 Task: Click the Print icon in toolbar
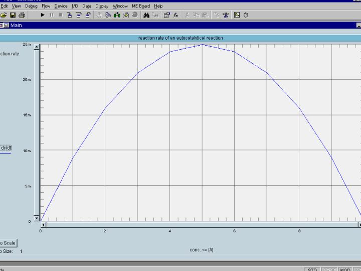coord(22,15)
